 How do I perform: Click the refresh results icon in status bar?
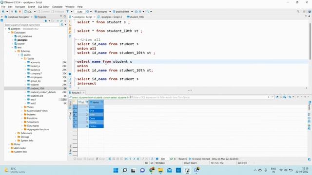[171, 159]
